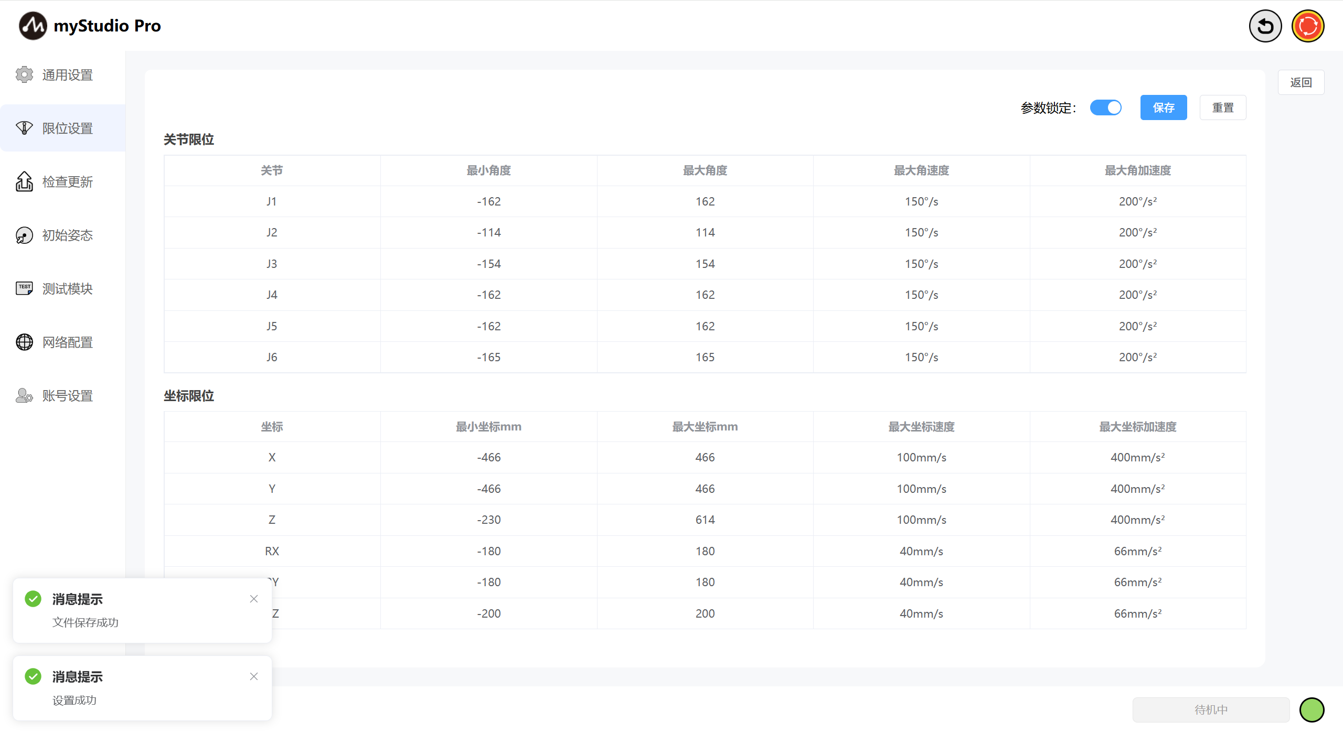Screen dimensions: 1343x733
Task: Click the 重置 button
Action: click(x=1222, y=107)
